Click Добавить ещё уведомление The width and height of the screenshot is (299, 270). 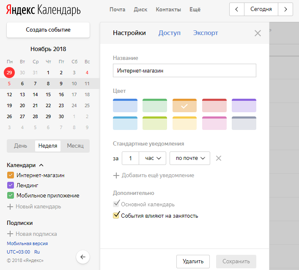[x=158, y=175]
